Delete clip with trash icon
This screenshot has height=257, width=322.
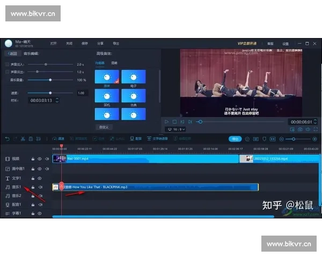(x=31, y=139)
